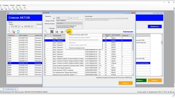Click the magnifier icon in АКТ window toolbar

click(x=46, y=32)
